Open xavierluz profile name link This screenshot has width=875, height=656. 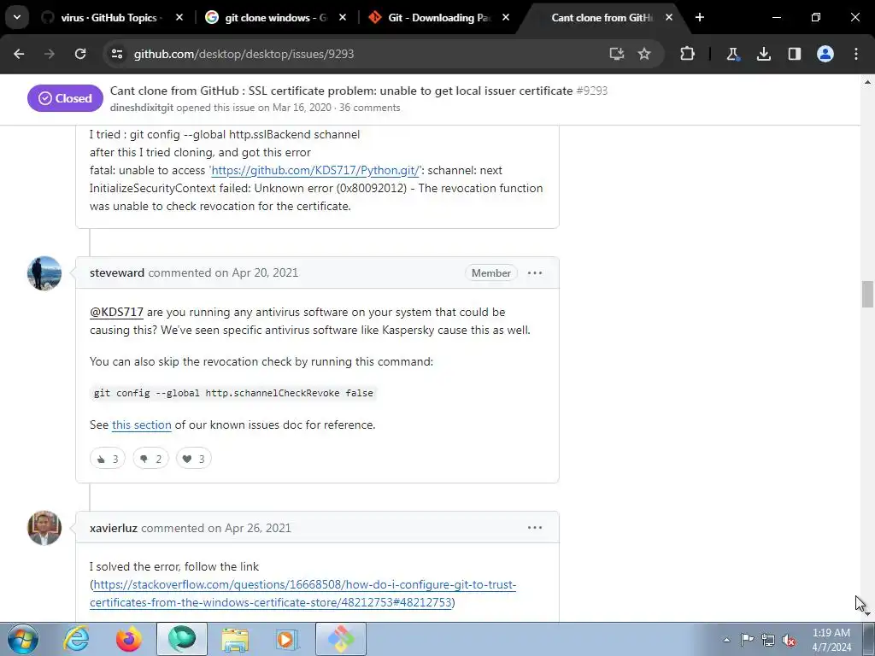pos(114,528)
